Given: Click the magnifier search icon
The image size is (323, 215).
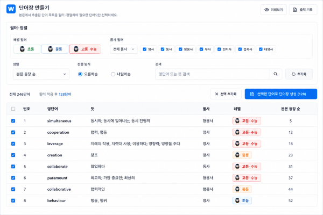Looking at the screenshot, I should [x=276, y=74].
